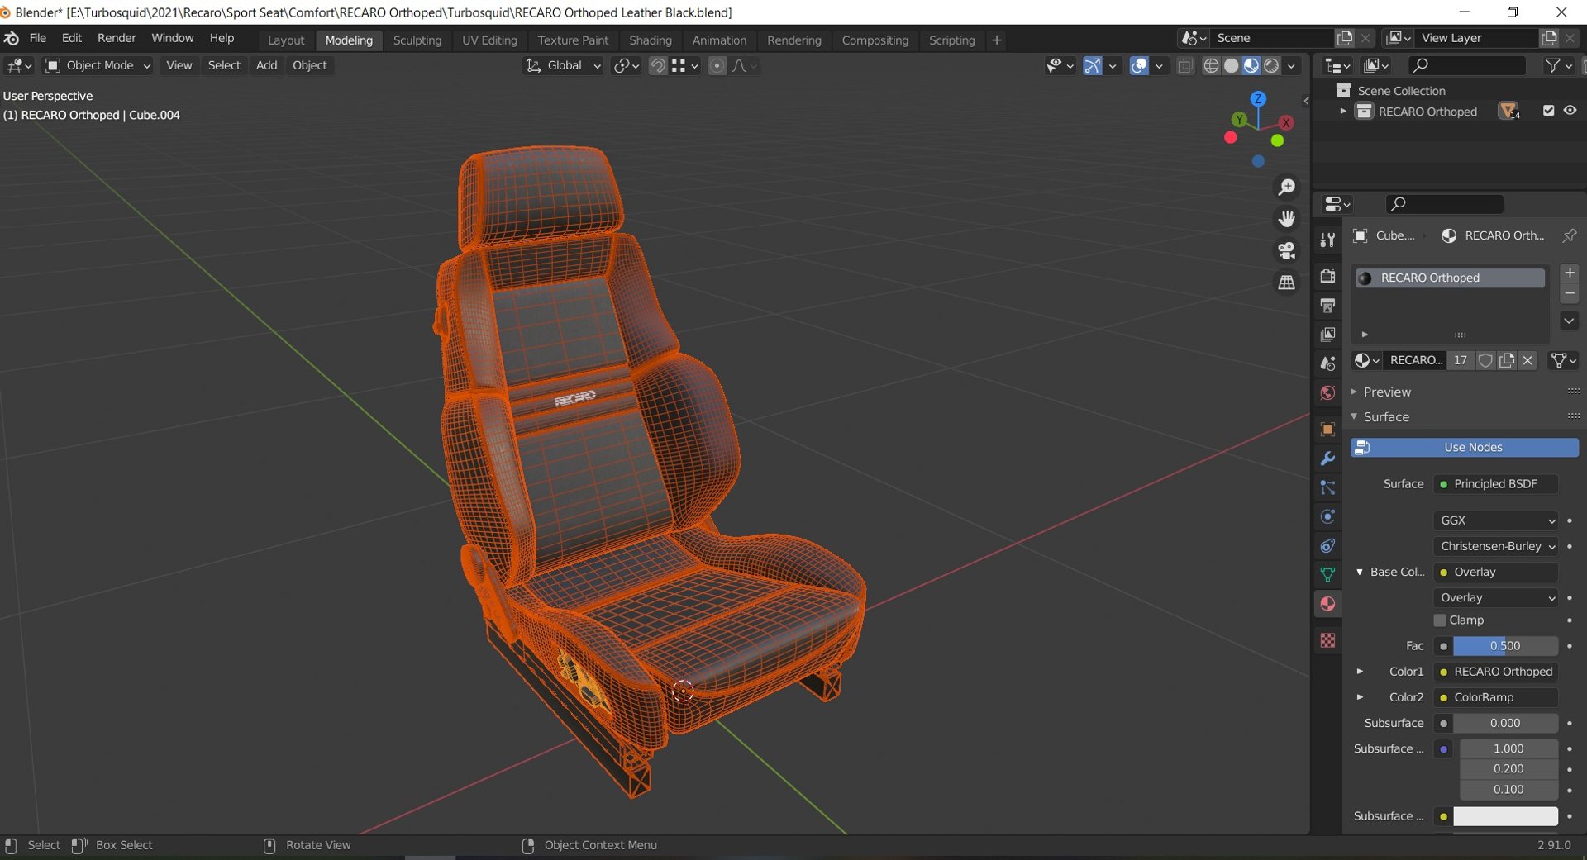Open the World properties tab
Screen dimensions: 1587x860
coord(1327,392)
